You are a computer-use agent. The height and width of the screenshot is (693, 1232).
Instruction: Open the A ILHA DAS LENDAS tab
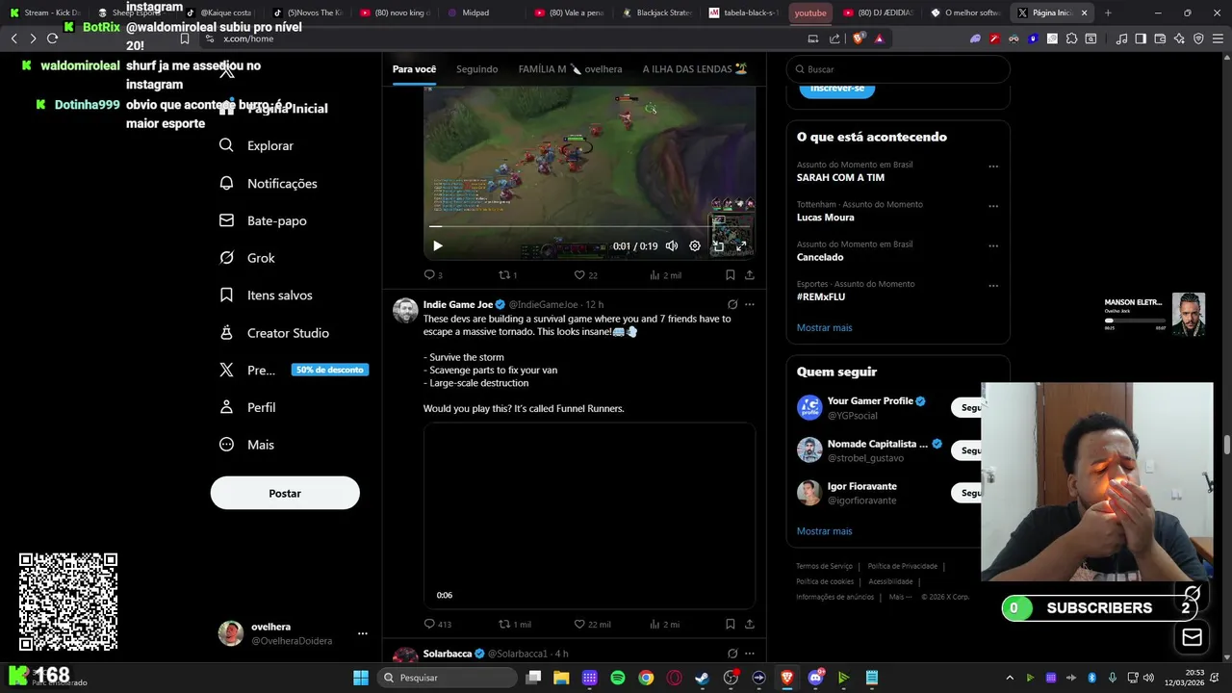tap(695, 69)
